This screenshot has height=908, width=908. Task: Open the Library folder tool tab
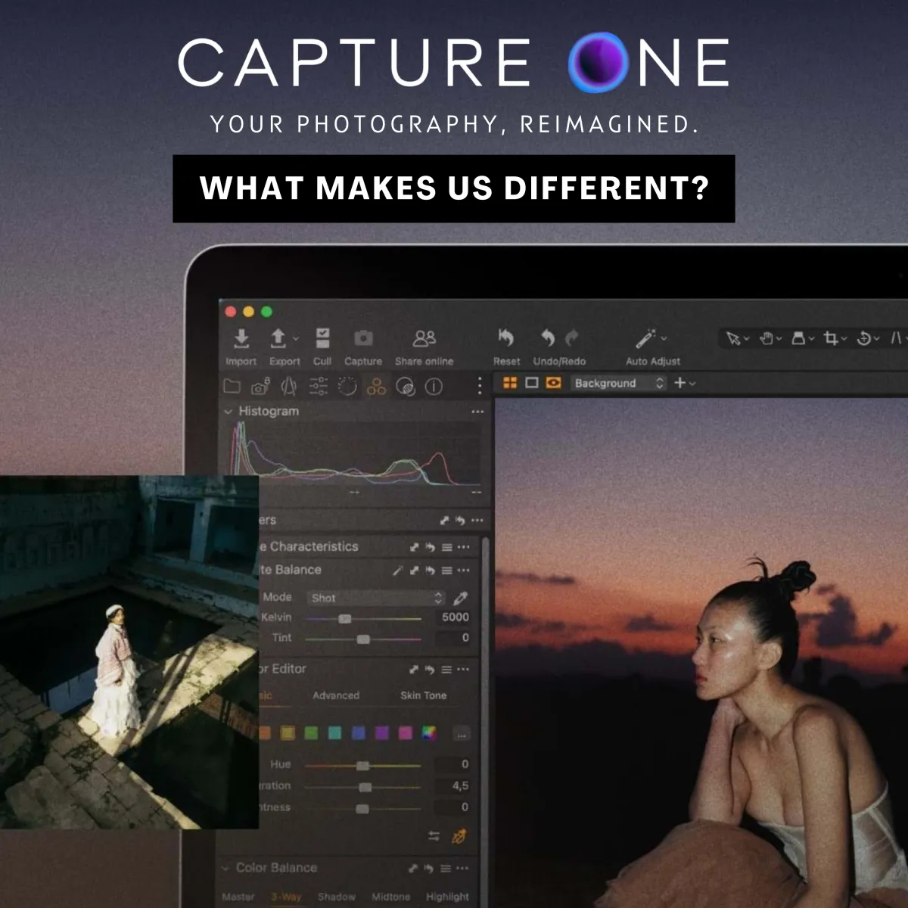[x=232, y=387]
